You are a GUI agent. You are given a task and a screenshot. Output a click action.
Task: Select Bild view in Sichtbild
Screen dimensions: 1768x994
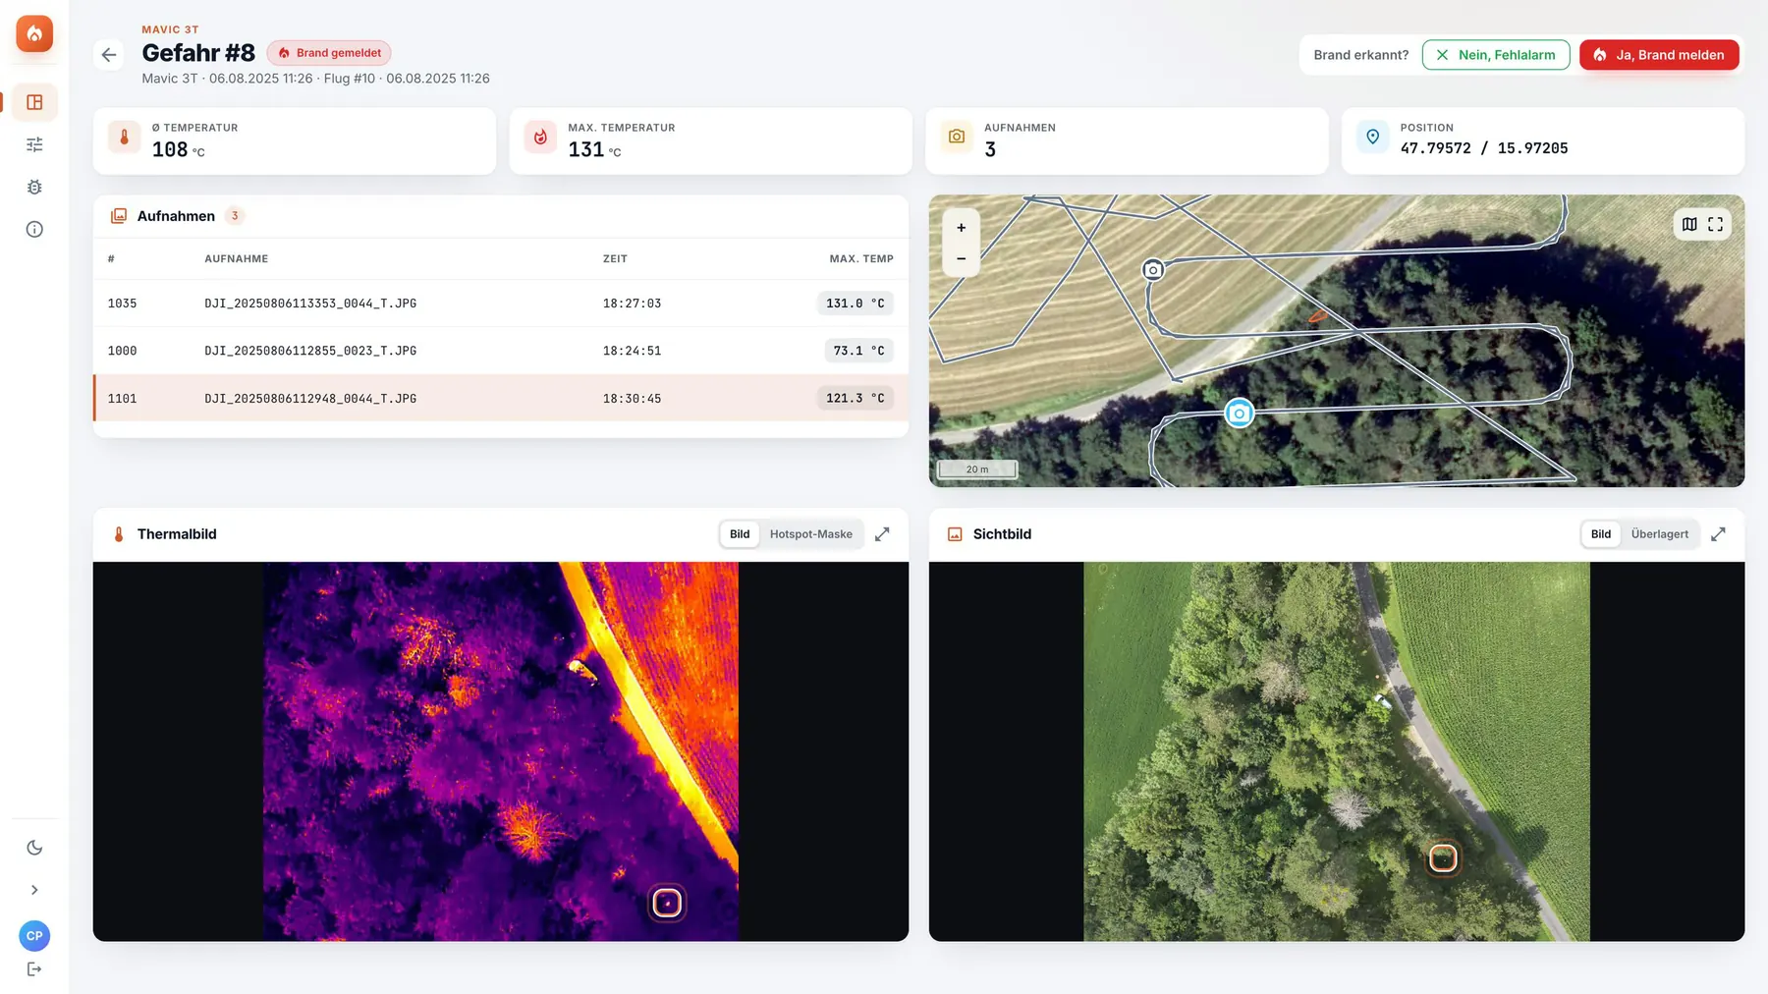1601,534
